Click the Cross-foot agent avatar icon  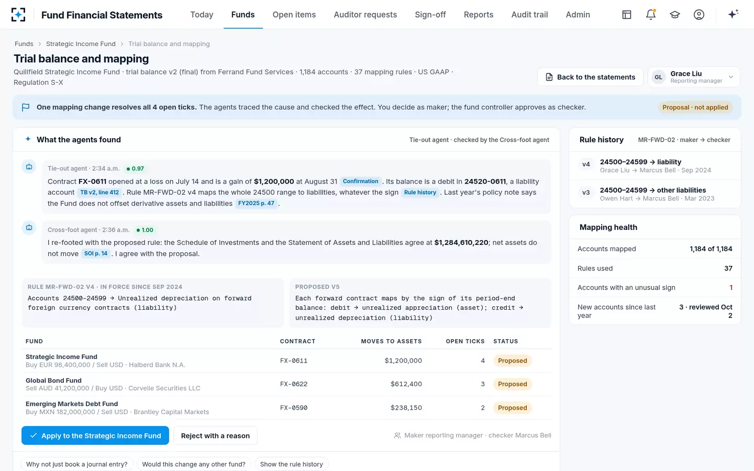click(29, 228)
